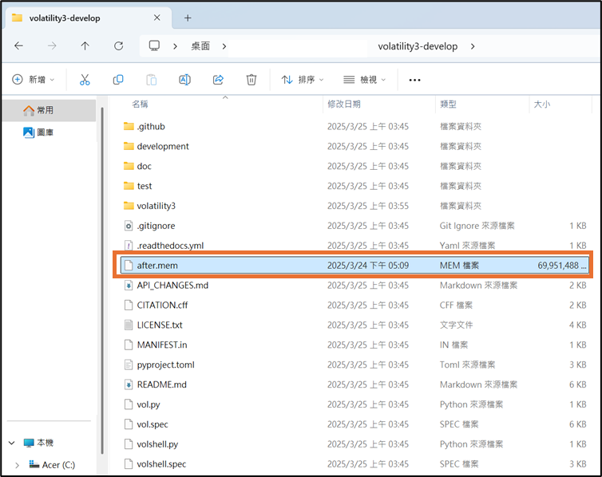This screenshot has height=477, width=602.
Task: Expand chevron after volatility3-develop in address bar
Action: 473,46
